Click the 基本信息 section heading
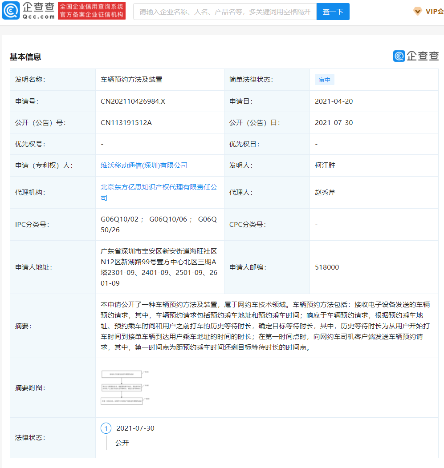The height and width of the screenshot is (468, 444). (25, 56)
